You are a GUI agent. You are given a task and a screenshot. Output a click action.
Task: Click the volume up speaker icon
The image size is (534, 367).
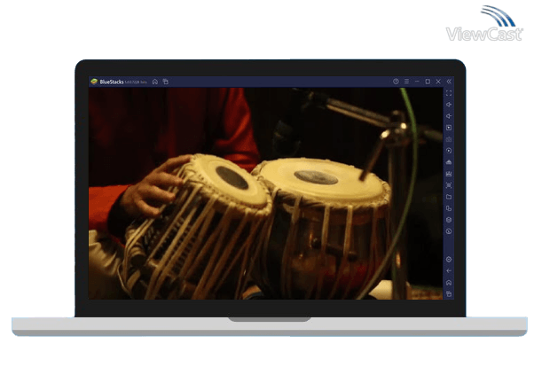click(x=449, y=105)
